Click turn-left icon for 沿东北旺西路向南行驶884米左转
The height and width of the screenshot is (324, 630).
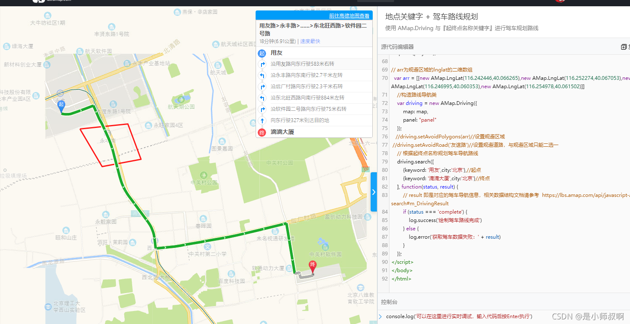(x=262, y=98)
